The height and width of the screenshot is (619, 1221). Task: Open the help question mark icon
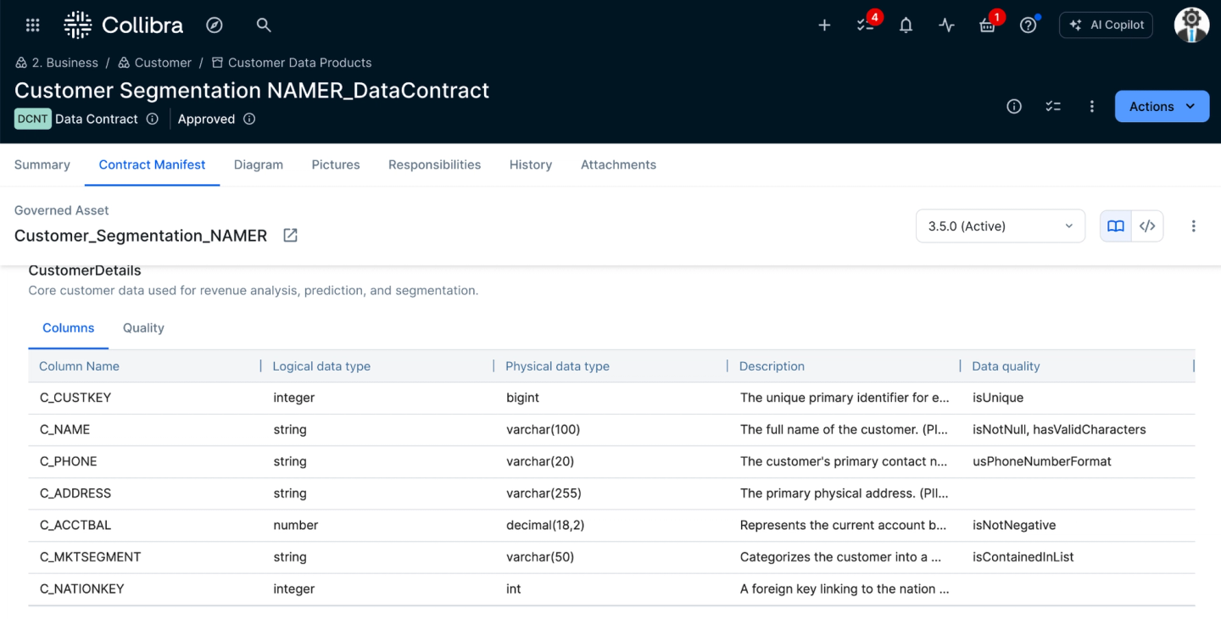pos(1029,25)
